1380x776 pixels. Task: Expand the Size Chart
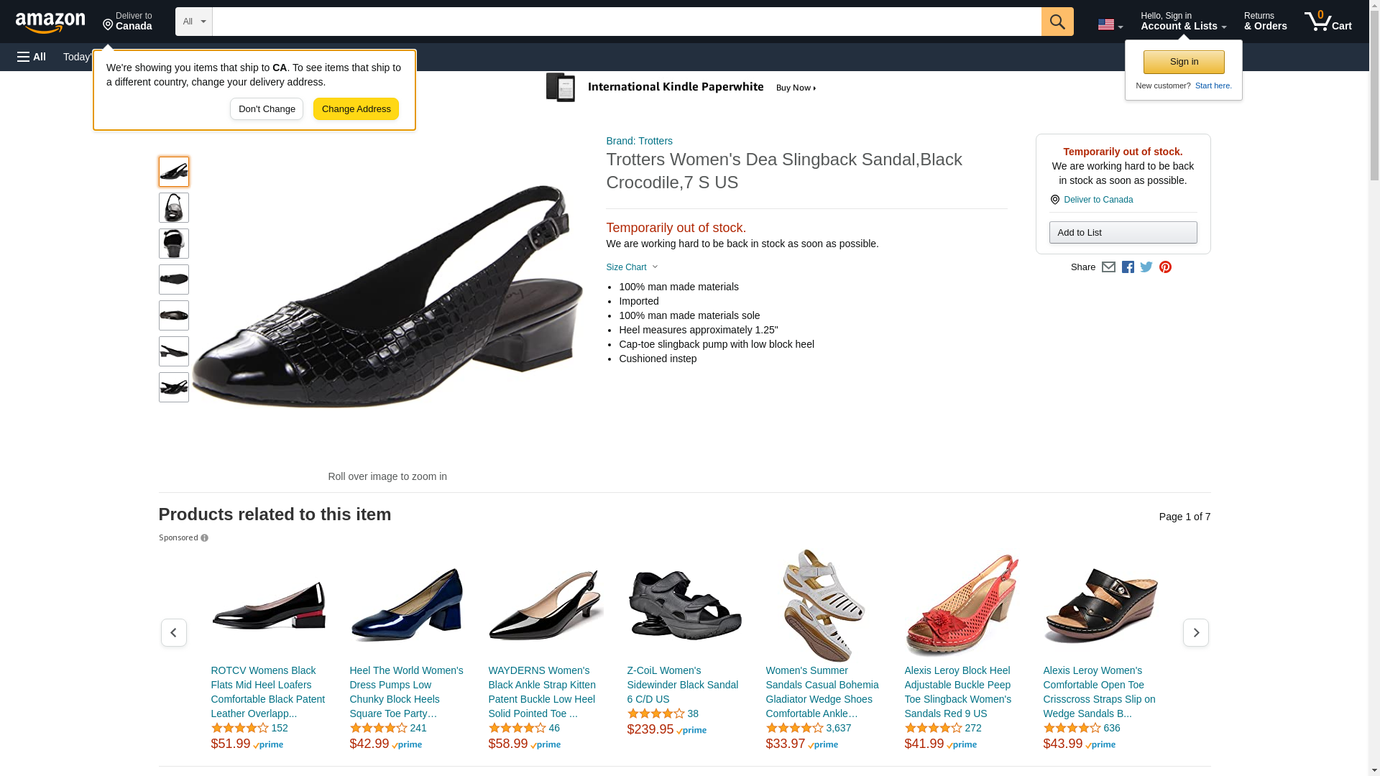click(x=632, y=267)
